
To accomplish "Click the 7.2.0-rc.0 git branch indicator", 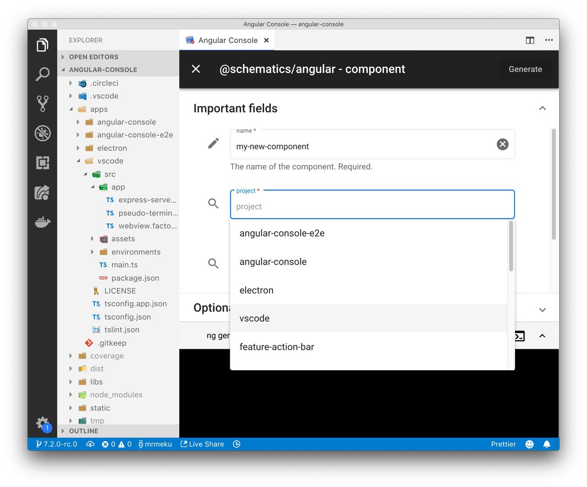I will pyautogui.click(x=56, y=444).
